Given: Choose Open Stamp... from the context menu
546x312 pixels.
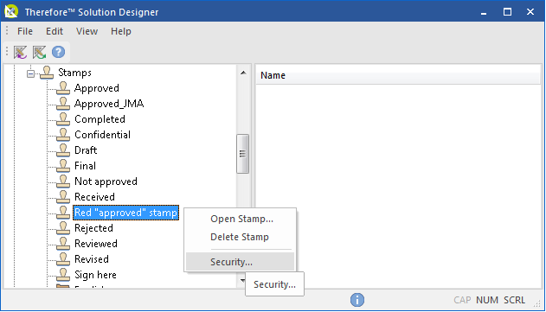Looking at the screenshot, I should click(241, 219).
